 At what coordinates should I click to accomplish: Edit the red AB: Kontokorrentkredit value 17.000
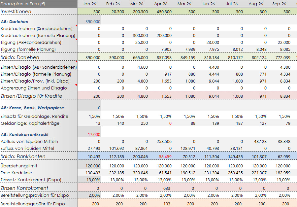(94, 134)
